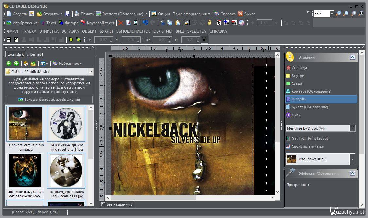Click Больше фоновых изображений button

coord(49,100)
